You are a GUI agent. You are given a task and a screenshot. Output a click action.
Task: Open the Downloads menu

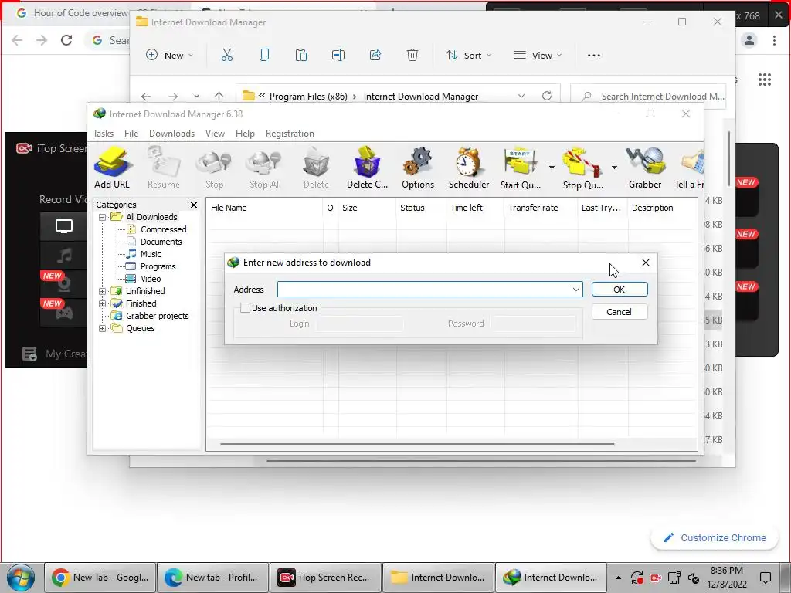click(172, 134)
